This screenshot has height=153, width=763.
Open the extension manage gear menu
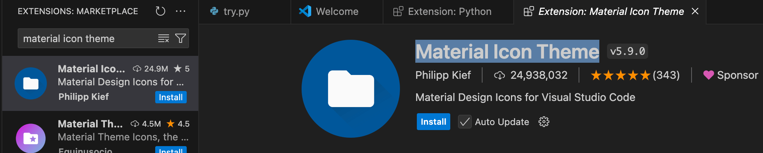coord(544,122)
